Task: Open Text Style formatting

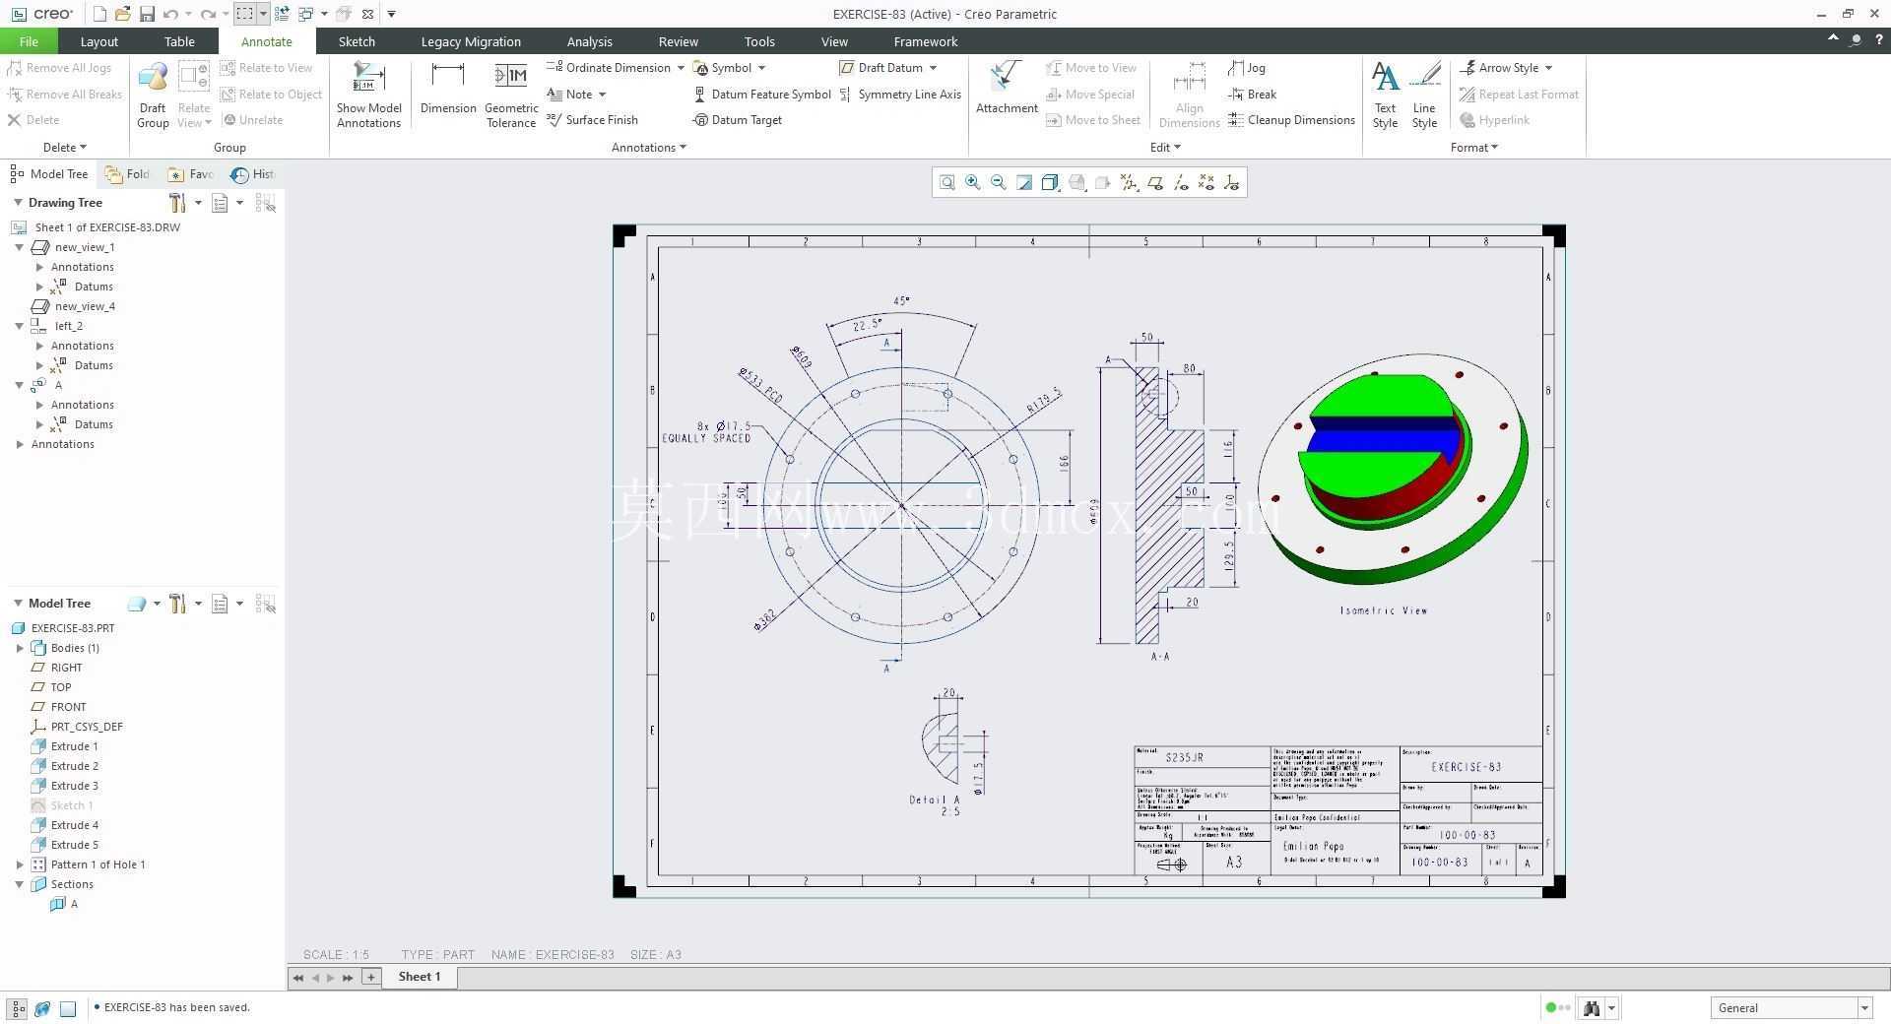Action: pos(1385,95)
